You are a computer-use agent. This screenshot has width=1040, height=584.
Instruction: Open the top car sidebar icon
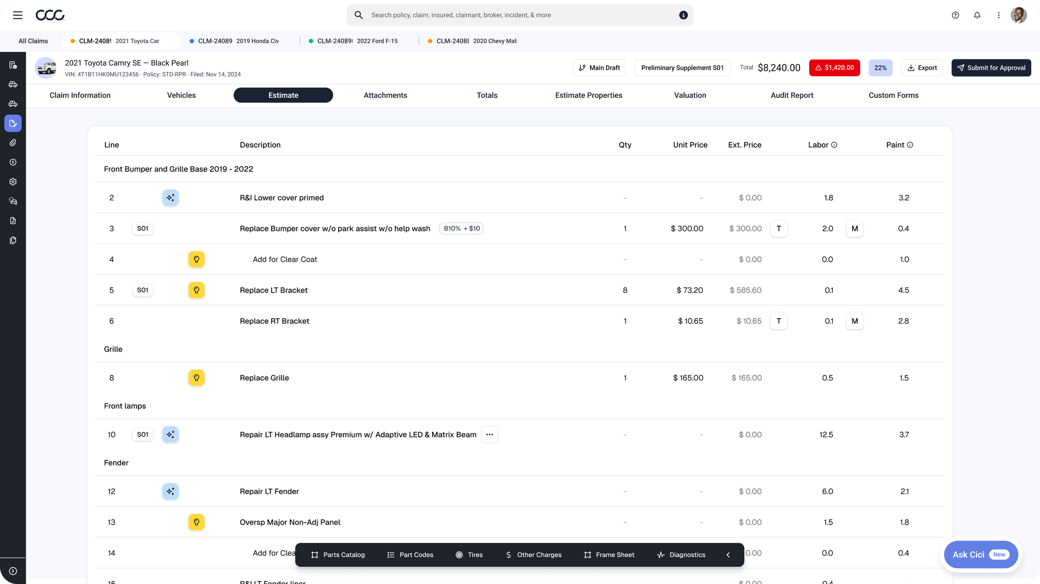click(x=13, y=84)
